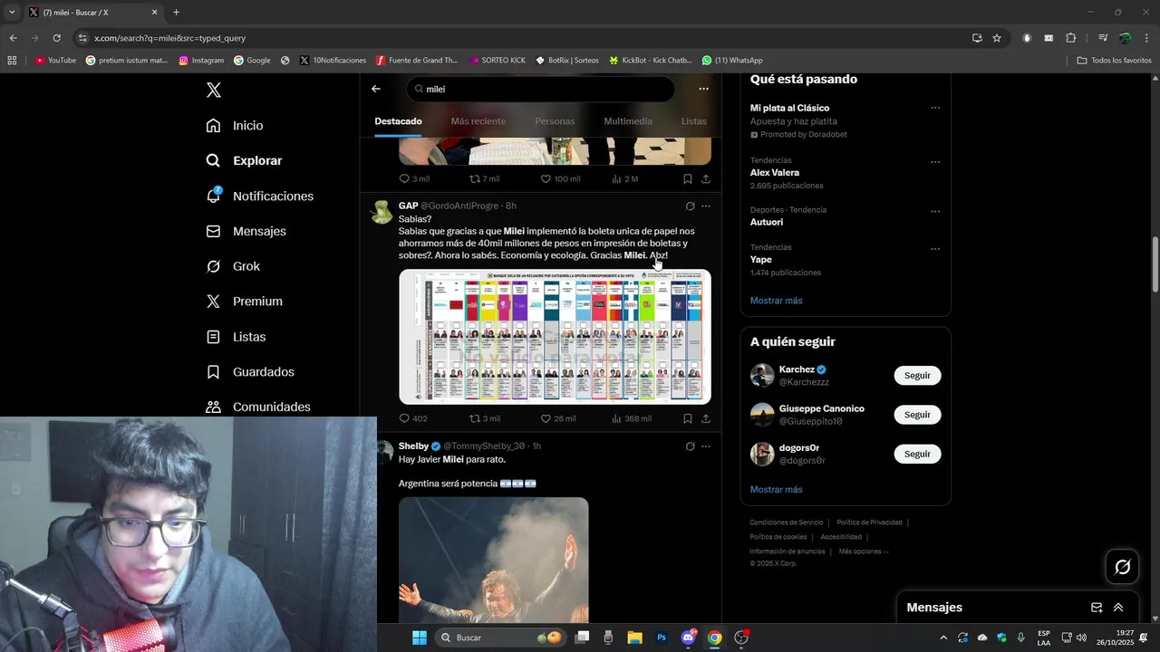Open more options for Yape trend
The image size is (1160, 652).
pyautogui.click(x=935, y=249)
